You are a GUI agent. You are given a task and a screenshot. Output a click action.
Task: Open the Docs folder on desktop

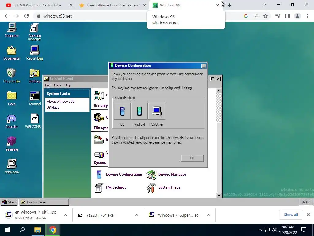coord(11,98)
